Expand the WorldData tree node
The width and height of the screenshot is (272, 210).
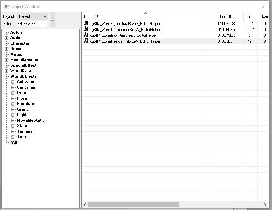pos(7,71)
